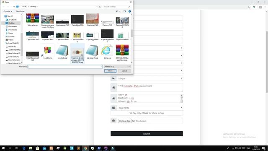The width and height of the screenshot is (268, 151).
Task: Select 3D Objects in navigation pane
Action: tap(12, 20)
